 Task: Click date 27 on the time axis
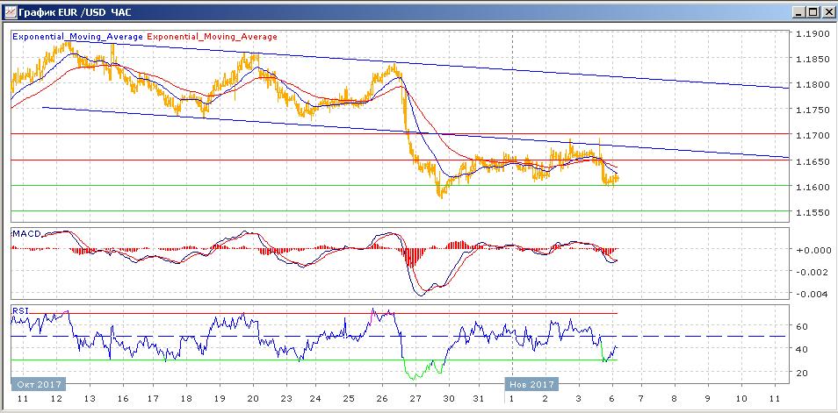click(415, 397)
